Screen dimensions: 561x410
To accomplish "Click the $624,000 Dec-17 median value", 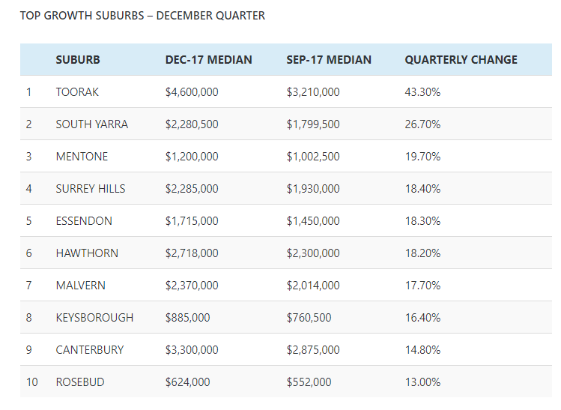I will pyautogui.click(x=188, y=382).
